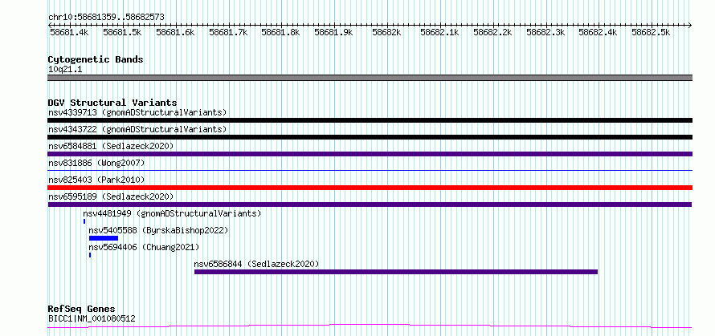Click the thin blue line for nsv831886
The width and height of the screenshot is (715, 336).
pyautogui.click(x=370, y=171)
